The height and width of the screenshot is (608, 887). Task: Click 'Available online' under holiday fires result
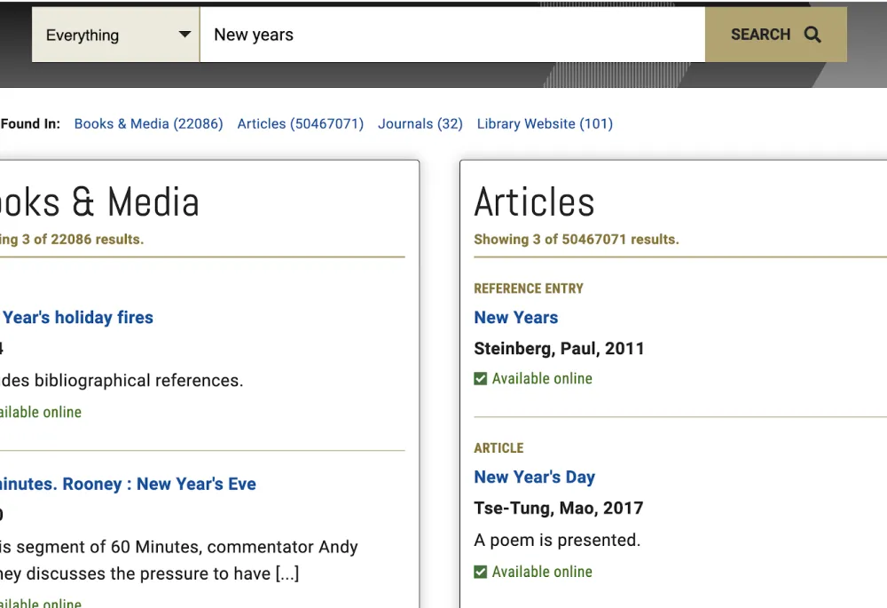click(40, 413)
